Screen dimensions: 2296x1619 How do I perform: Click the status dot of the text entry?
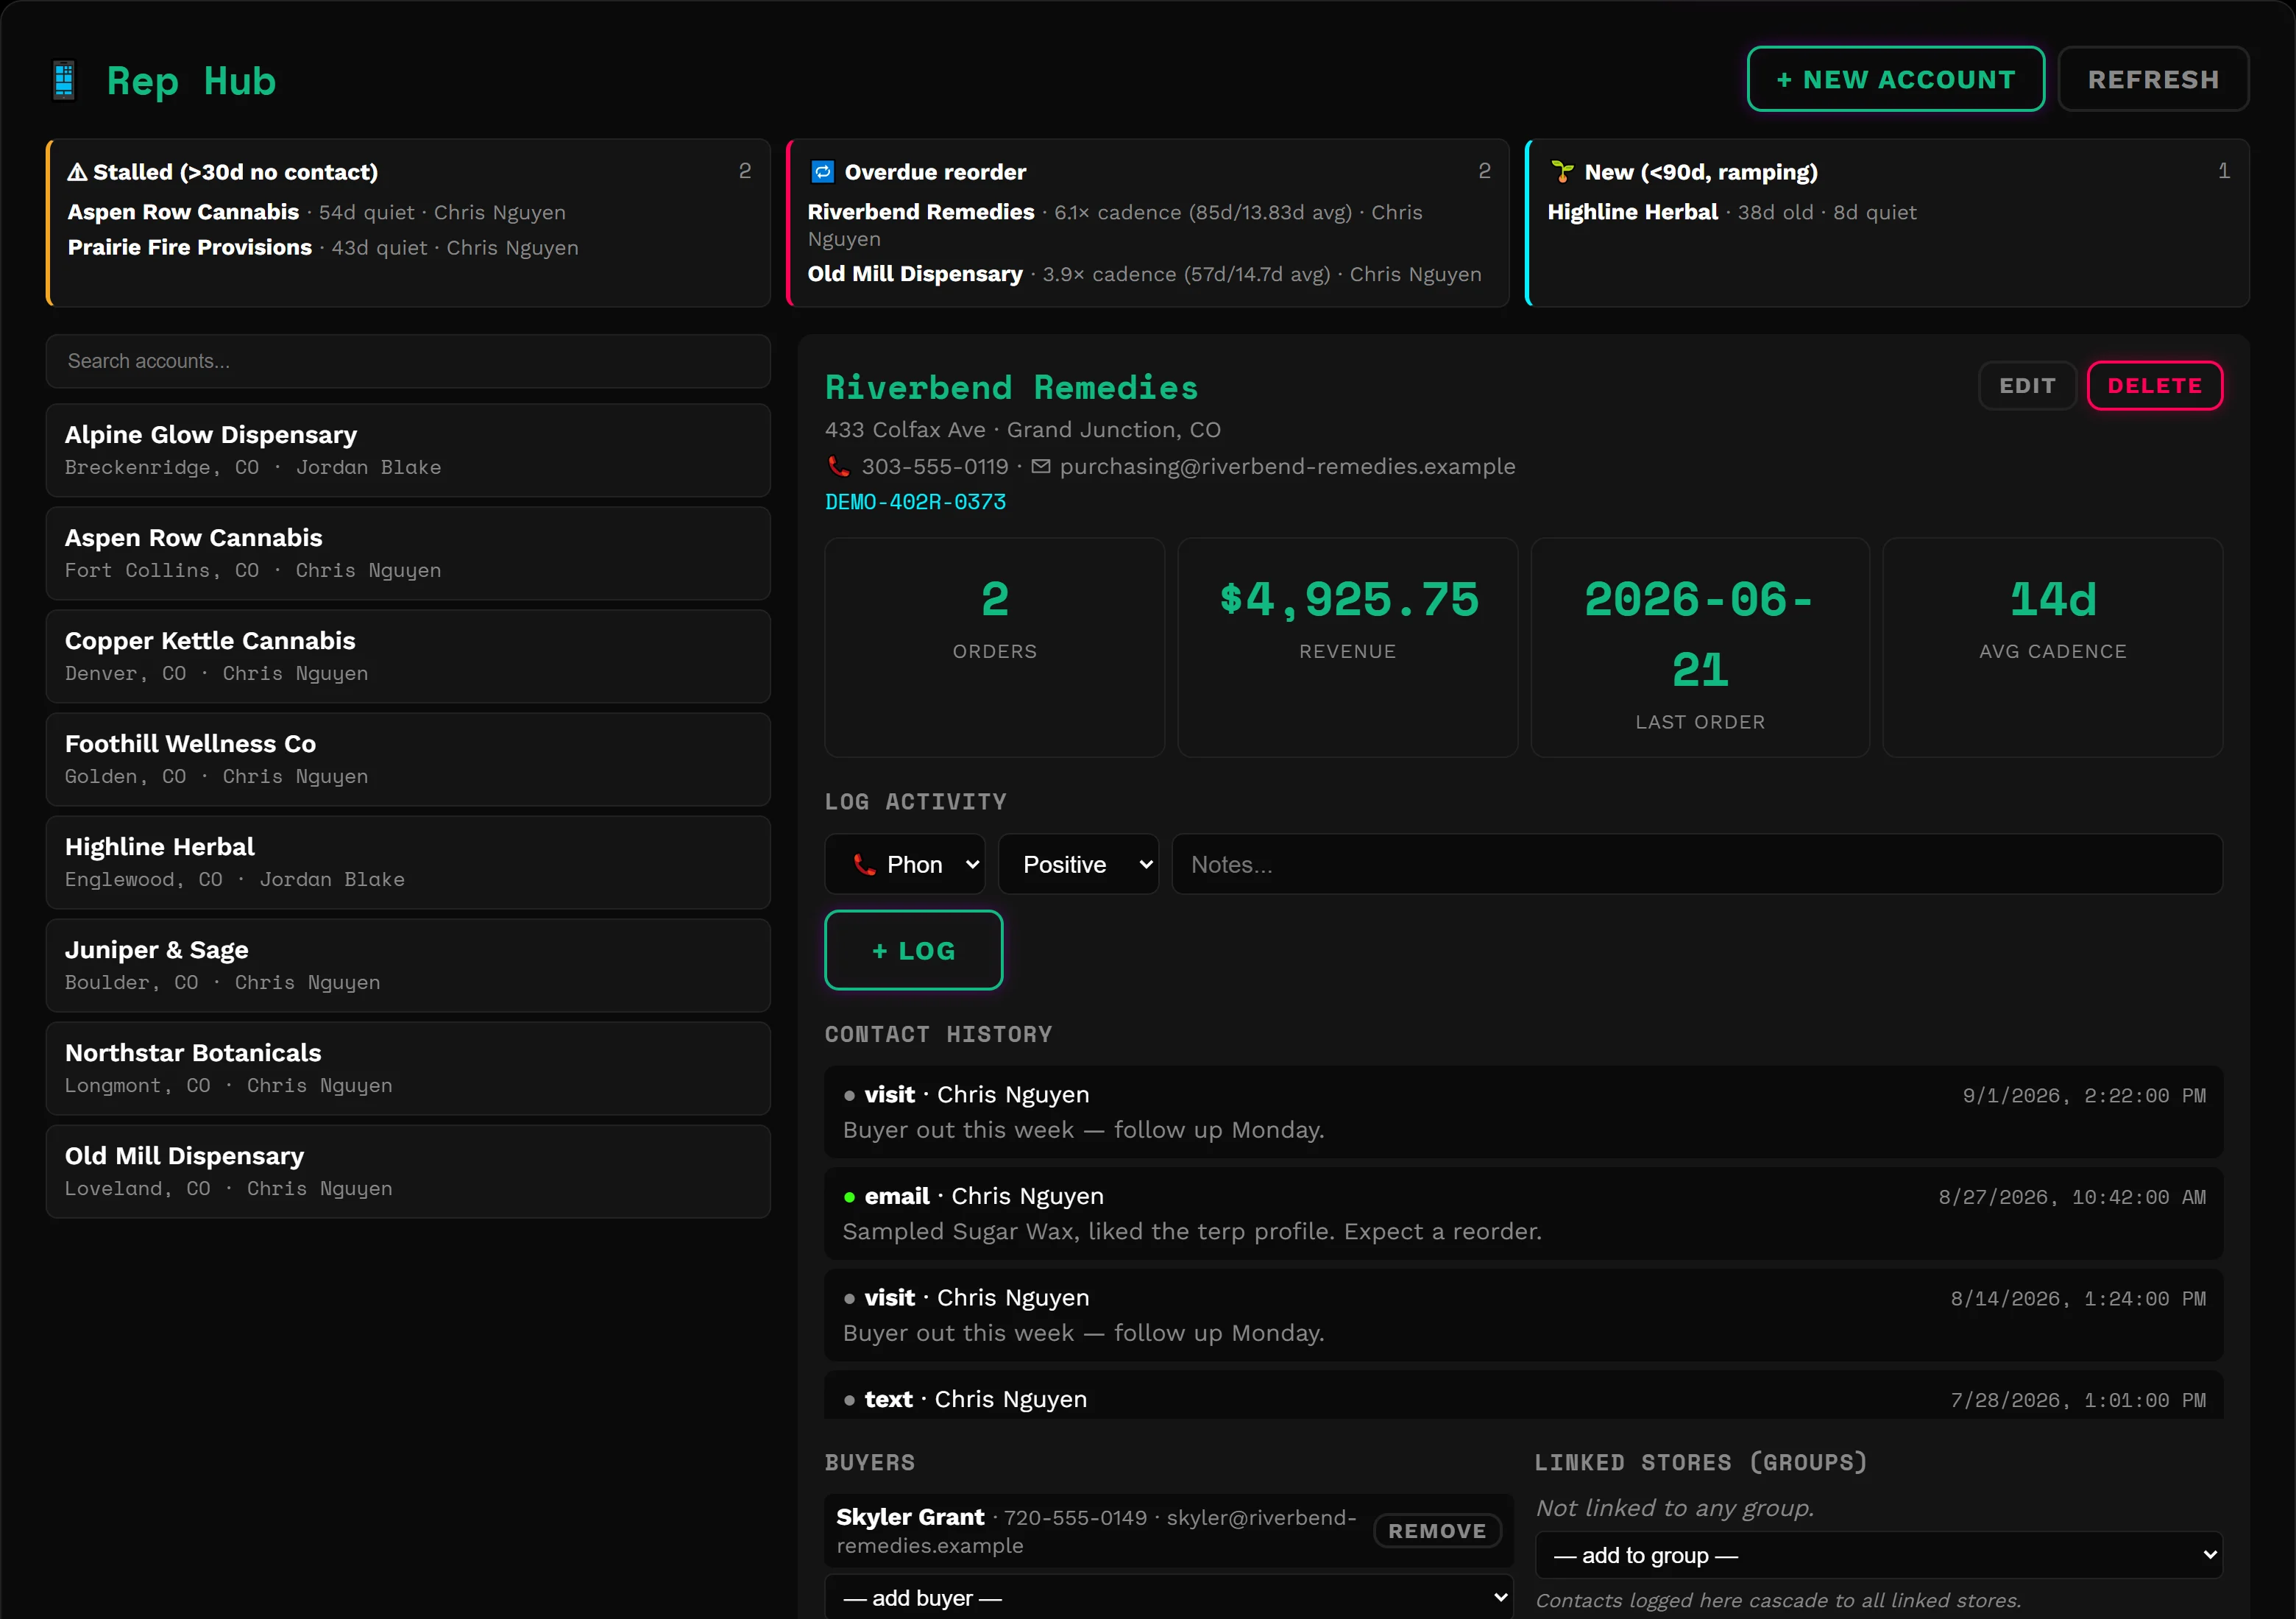pyautogui.click(x=849, y=1400)
